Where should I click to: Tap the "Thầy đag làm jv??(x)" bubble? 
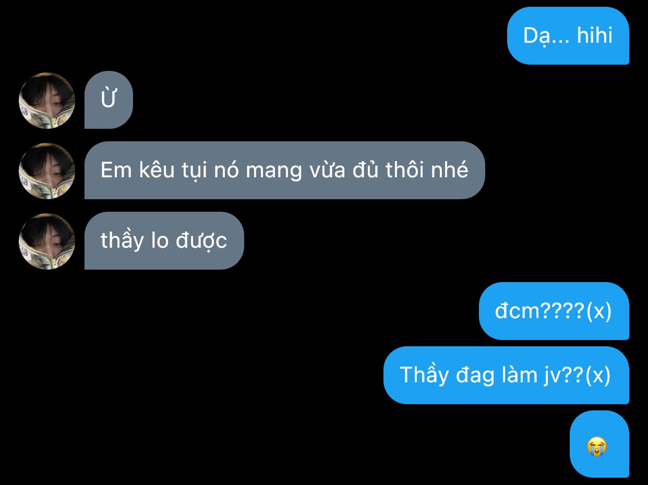506,375
